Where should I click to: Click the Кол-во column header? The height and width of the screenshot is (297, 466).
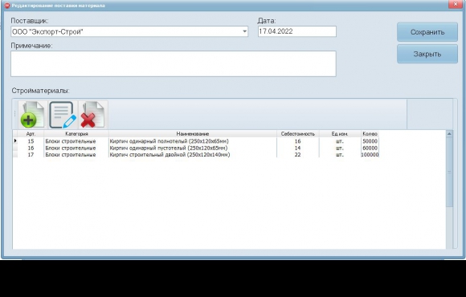point(370,133)
